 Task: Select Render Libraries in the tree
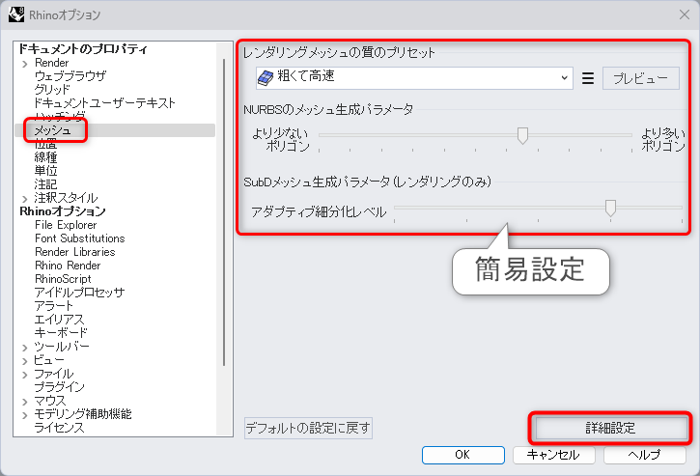tap(75, 252)
